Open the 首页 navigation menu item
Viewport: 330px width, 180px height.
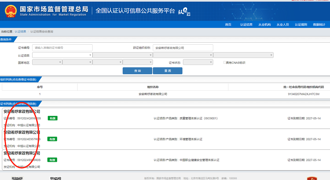[228, 25]
